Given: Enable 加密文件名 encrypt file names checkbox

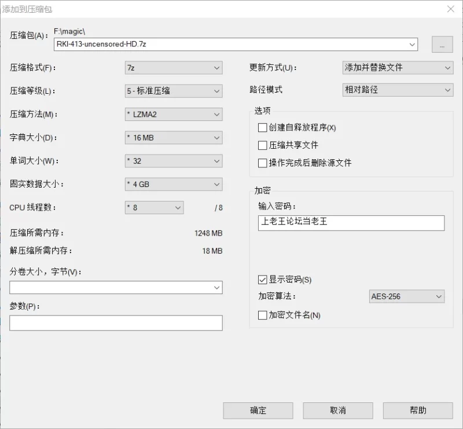Looking at the screenshot, I should click(x=262, y=316).
